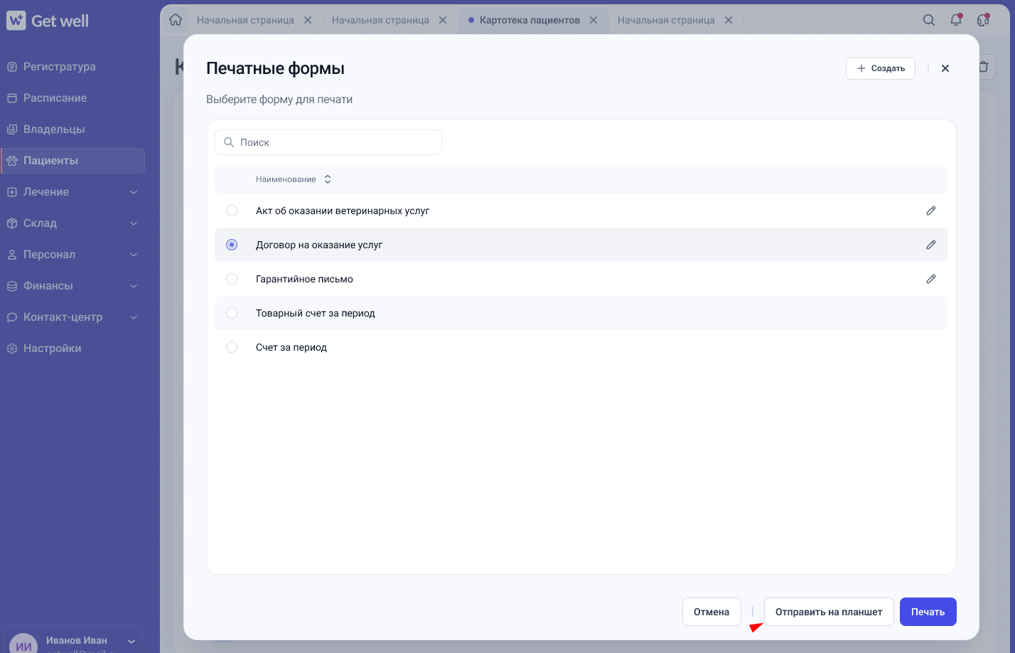The width and height of the screenshot is (1015, 653).
Task: Click the Отмена button
Action: [711, 612]
